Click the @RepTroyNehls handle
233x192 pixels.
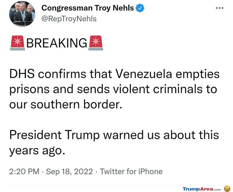[69, 19]
